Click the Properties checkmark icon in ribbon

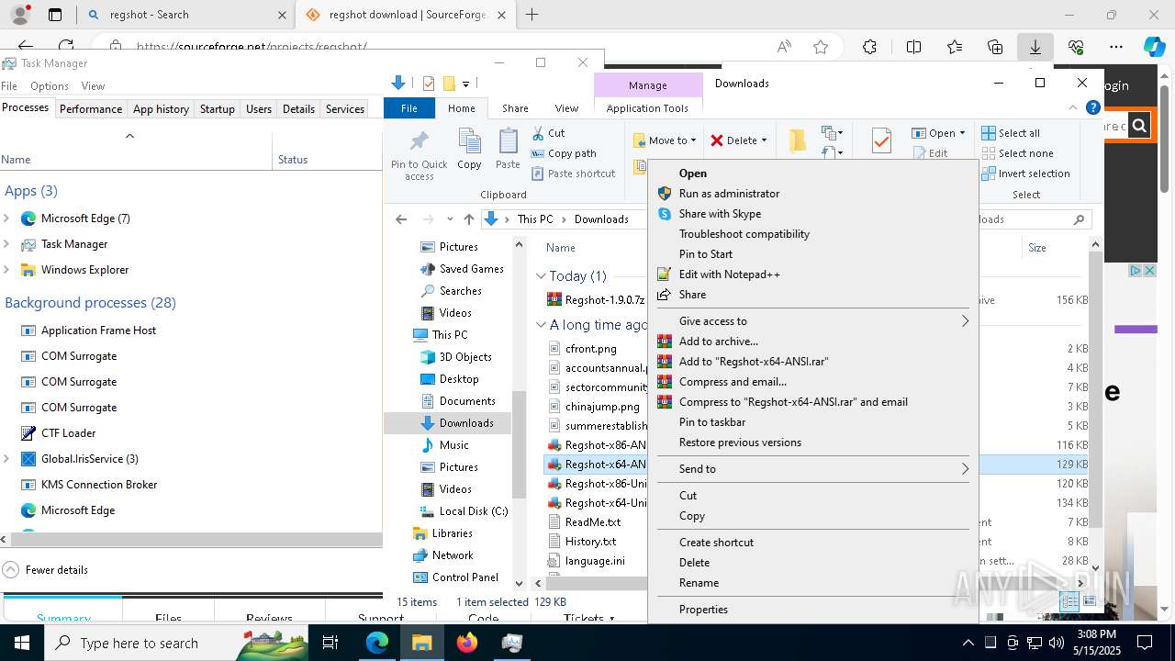pyautogui.click(x=881, y=140)
